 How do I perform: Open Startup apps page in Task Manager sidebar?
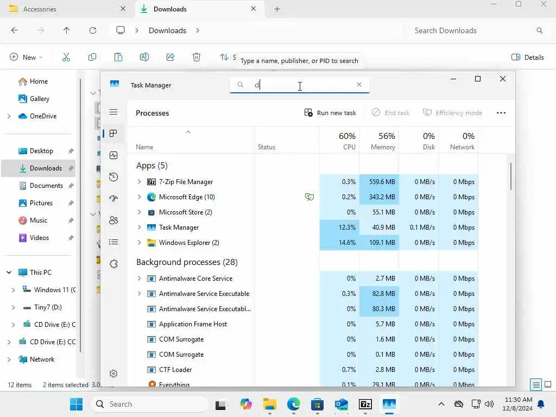[113, 199]
